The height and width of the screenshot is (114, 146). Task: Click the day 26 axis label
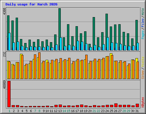(115, 111)
